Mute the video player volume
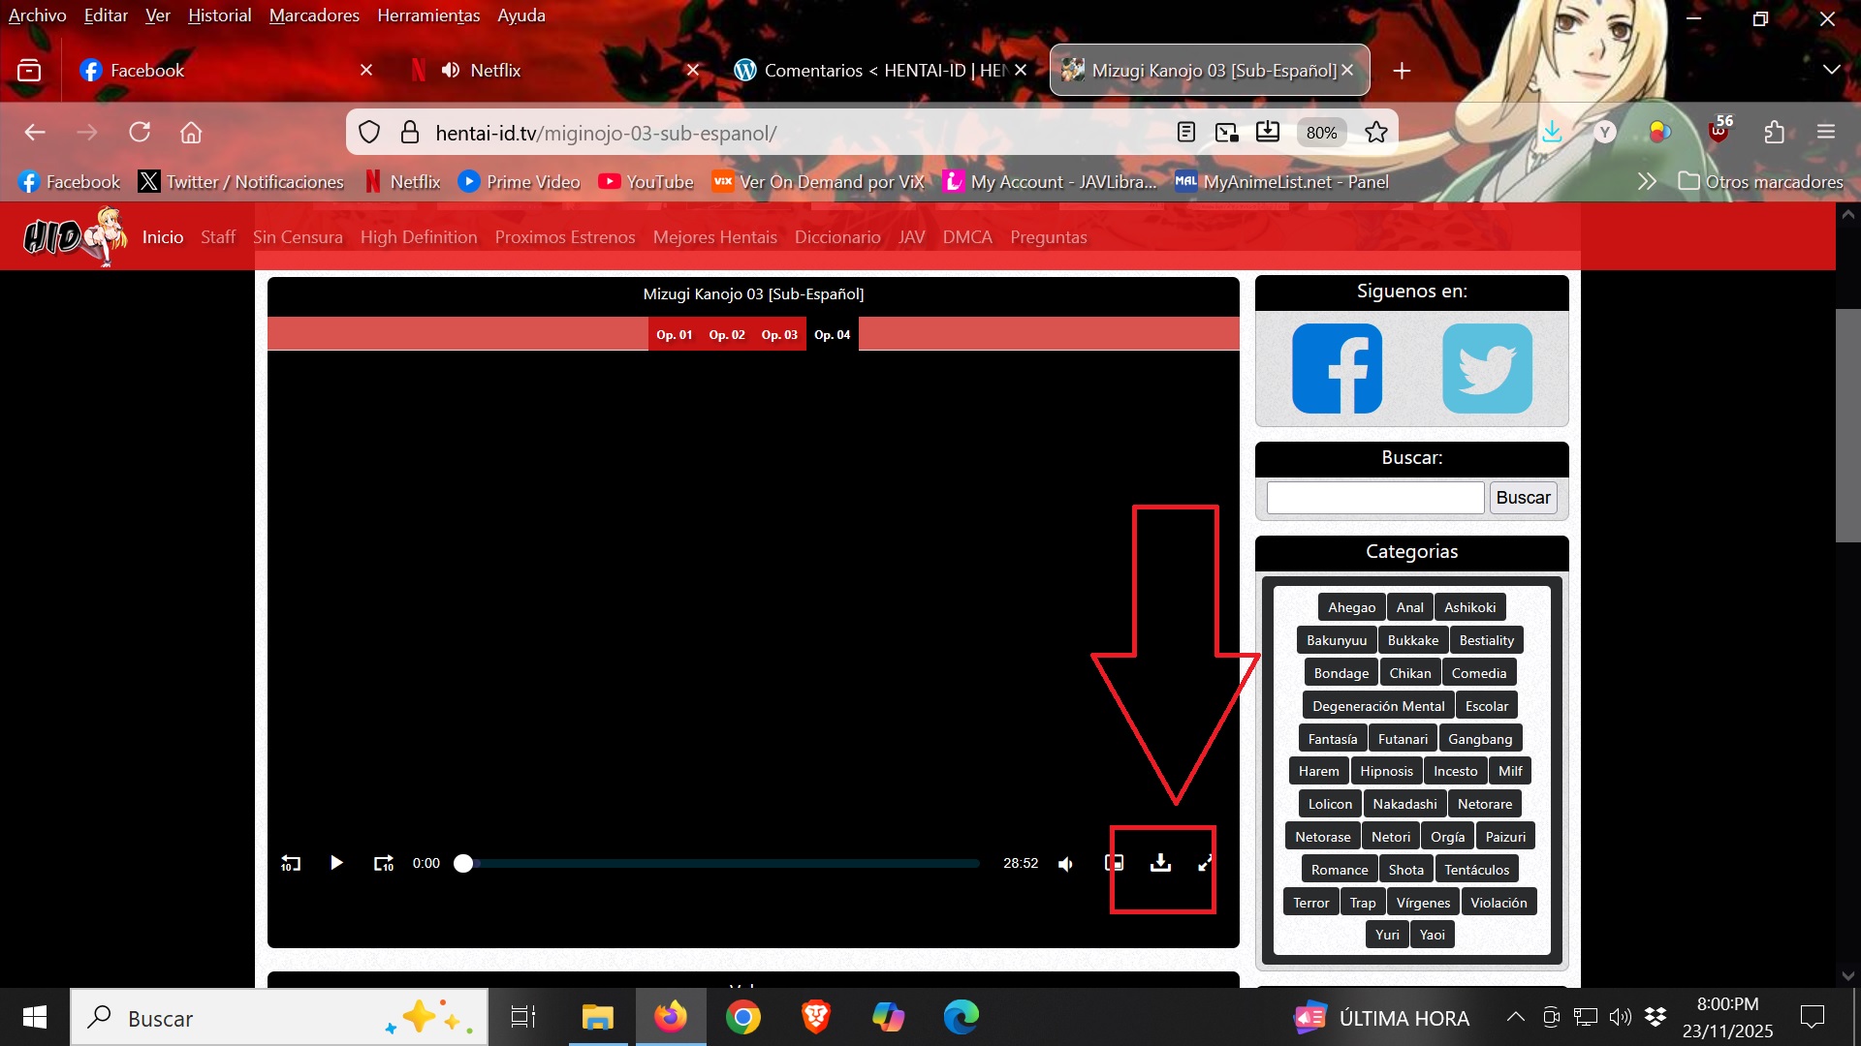1861x1046 pixels. coord(1066,863)
